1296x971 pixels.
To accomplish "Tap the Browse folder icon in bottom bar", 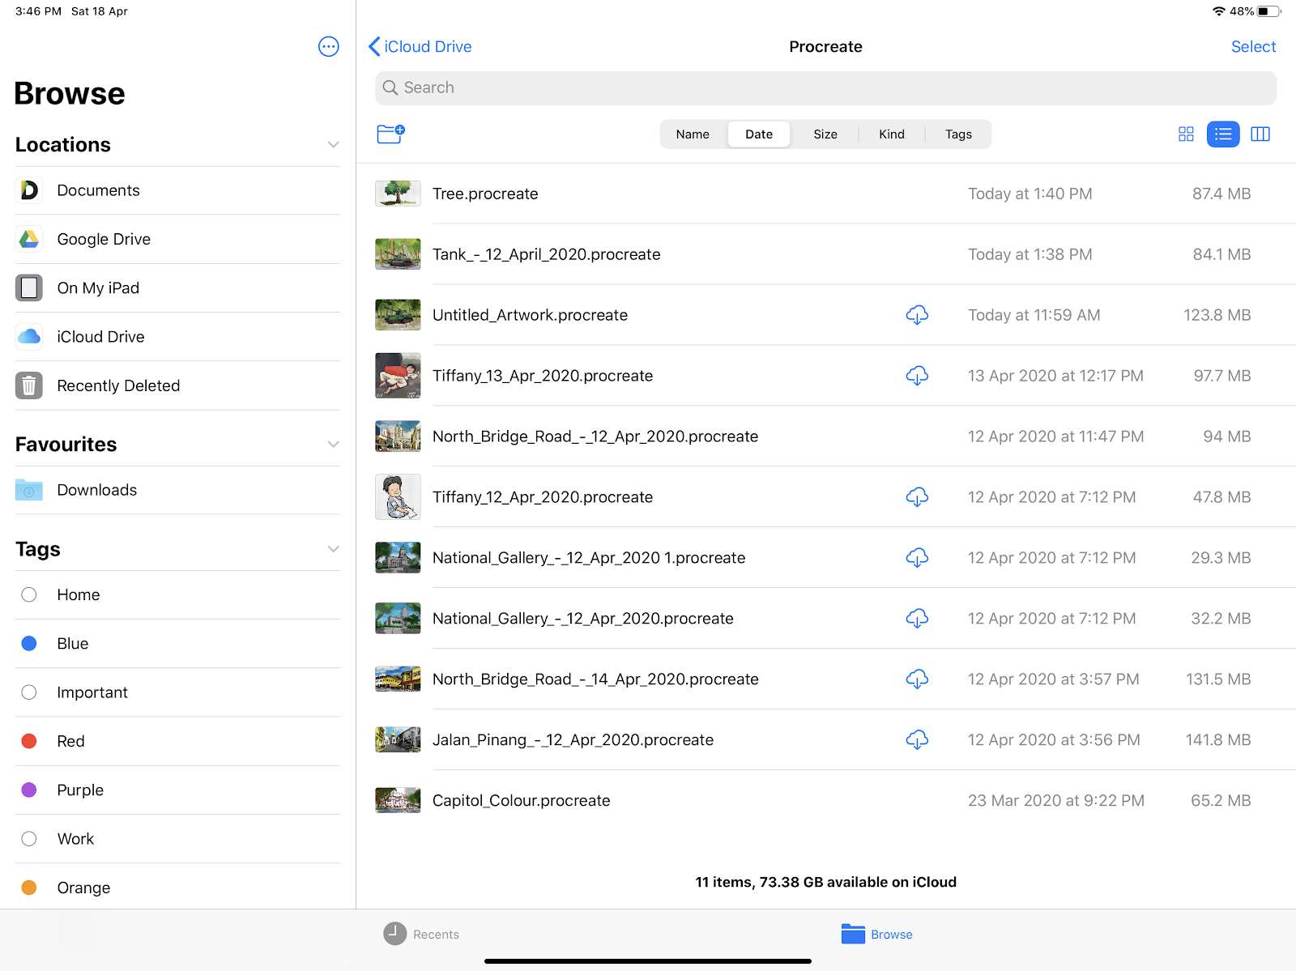I will 853,934.
